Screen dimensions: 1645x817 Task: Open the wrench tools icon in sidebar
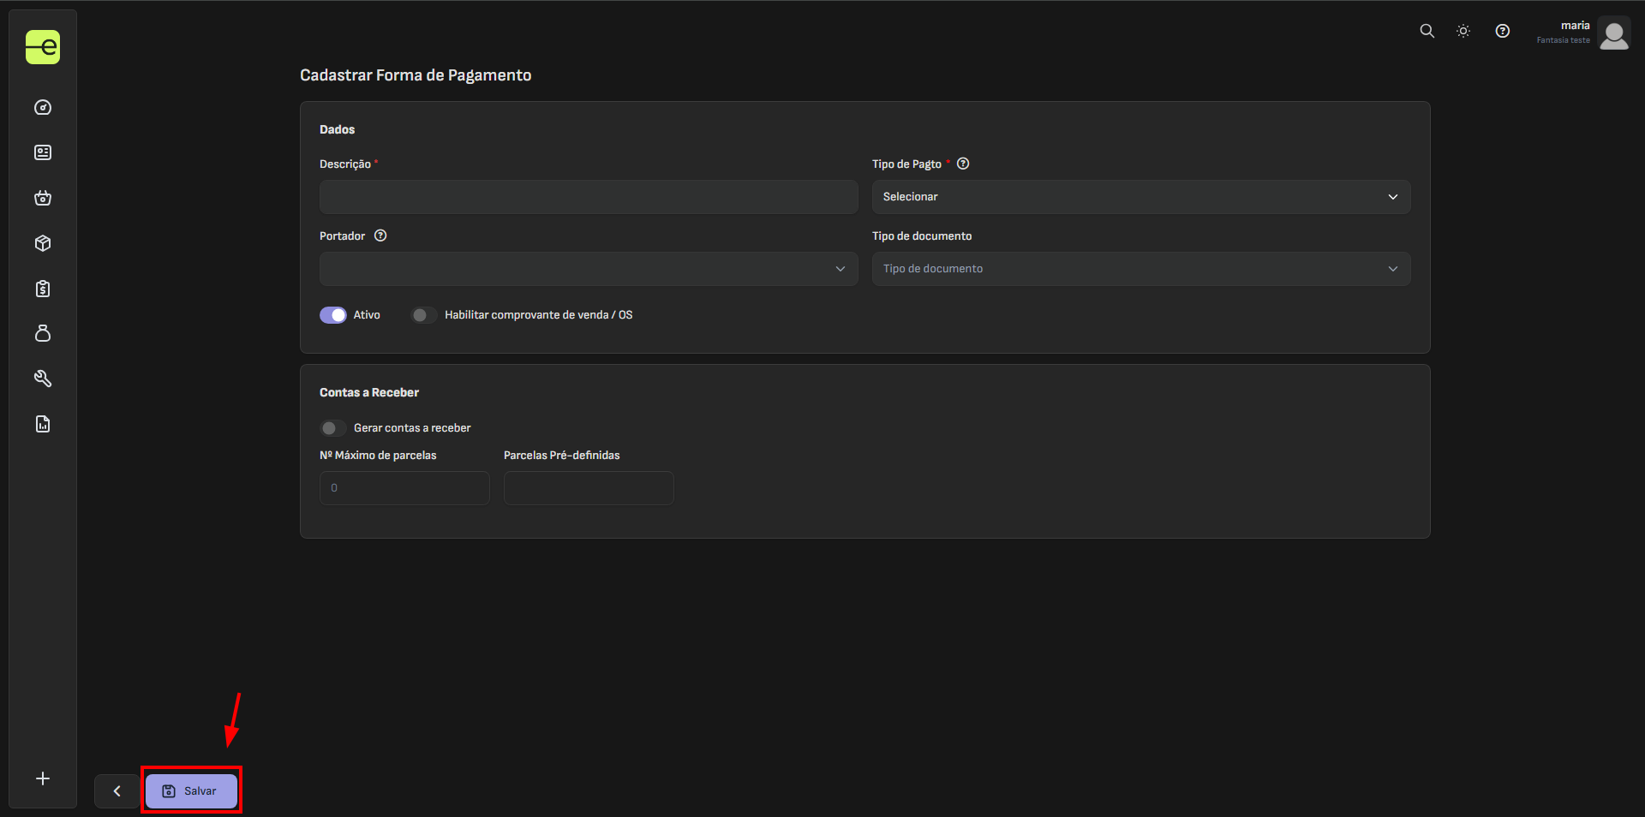(x=43, y=379)
